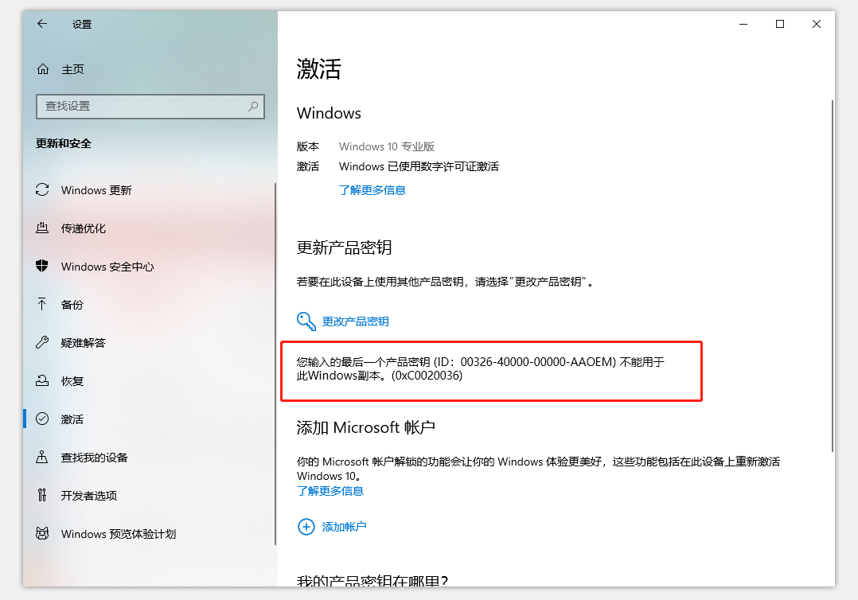Click the 激活 checkmark icon

pos(43,419)
